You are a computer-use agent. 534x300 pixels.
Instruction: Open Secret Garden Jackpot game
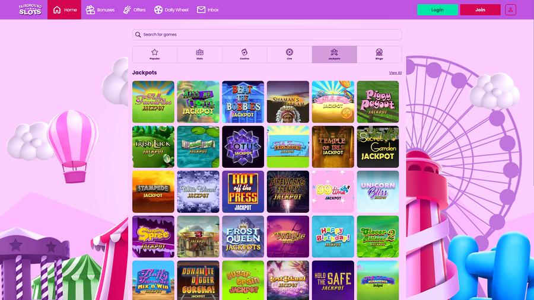(378, 146)
